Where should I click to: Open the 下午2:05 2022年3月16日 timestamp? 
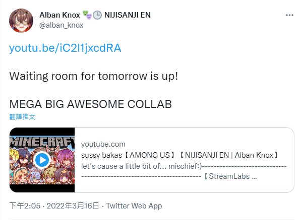pos(54,206)
